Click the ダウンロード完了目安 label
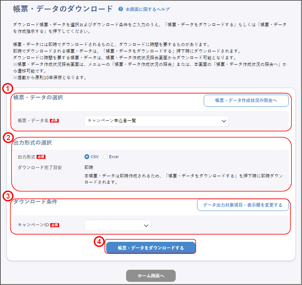 tap(40, 168)
